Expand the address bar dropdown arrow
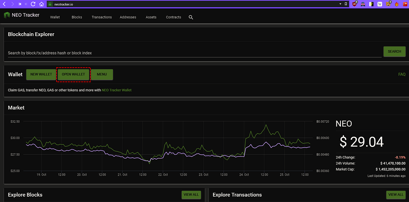 coord(340,4)
